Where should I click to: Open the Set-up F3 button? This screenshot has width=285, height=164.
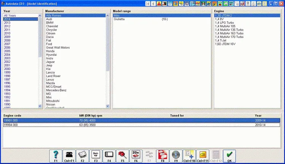(x=96, y=156)
